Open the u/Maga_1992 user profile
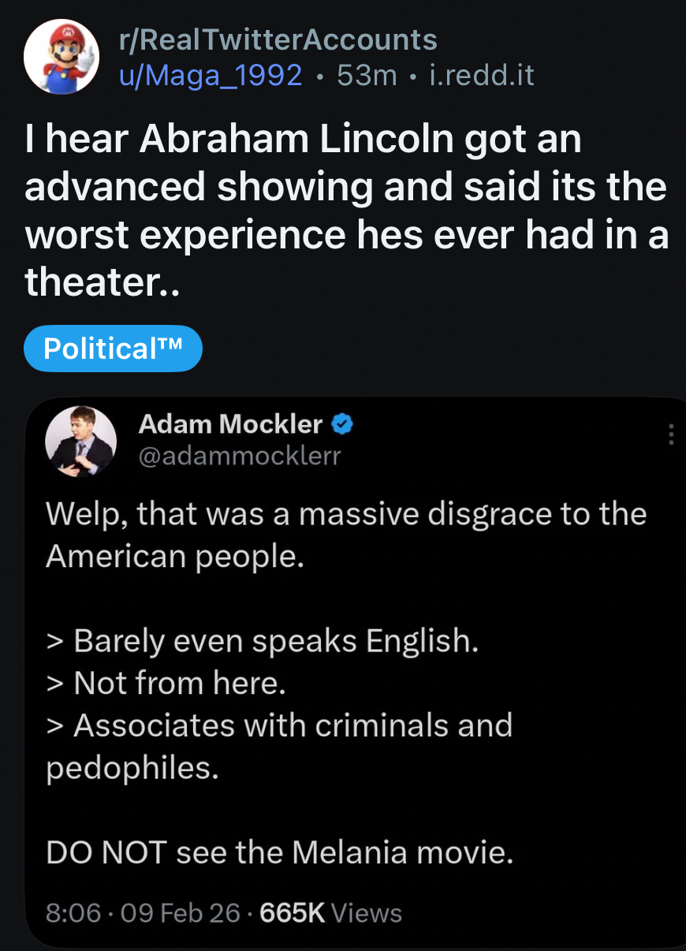Image resolution: width=686 pixels, height=951 pixels. coord(210,76)
